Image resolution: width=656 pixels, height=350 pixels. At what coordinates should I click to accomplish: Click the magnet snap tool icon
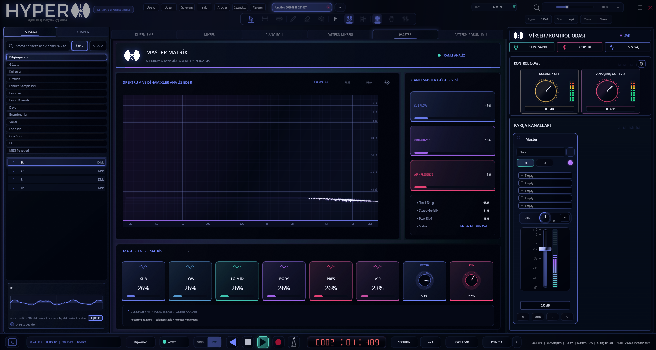click(x=349, y=19)
